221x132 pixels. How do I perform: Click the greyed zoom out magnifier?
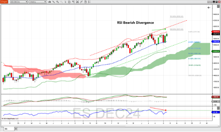[62, 2]
